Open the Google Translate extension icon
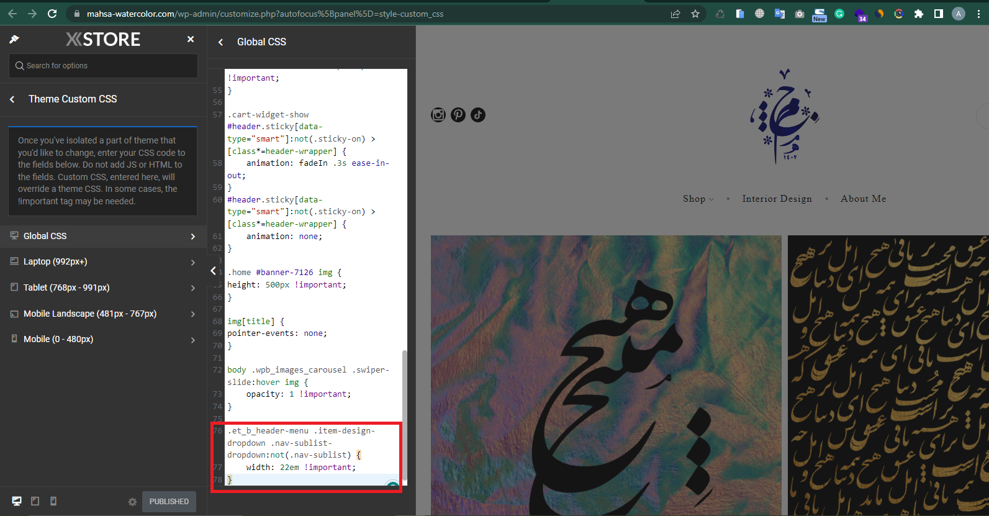The height and width of the screenshot is (516, 989). (780, 14)
